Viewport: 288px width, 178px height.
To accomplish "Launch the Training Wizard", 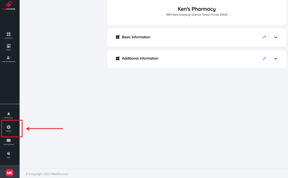I will pos(9,142).
